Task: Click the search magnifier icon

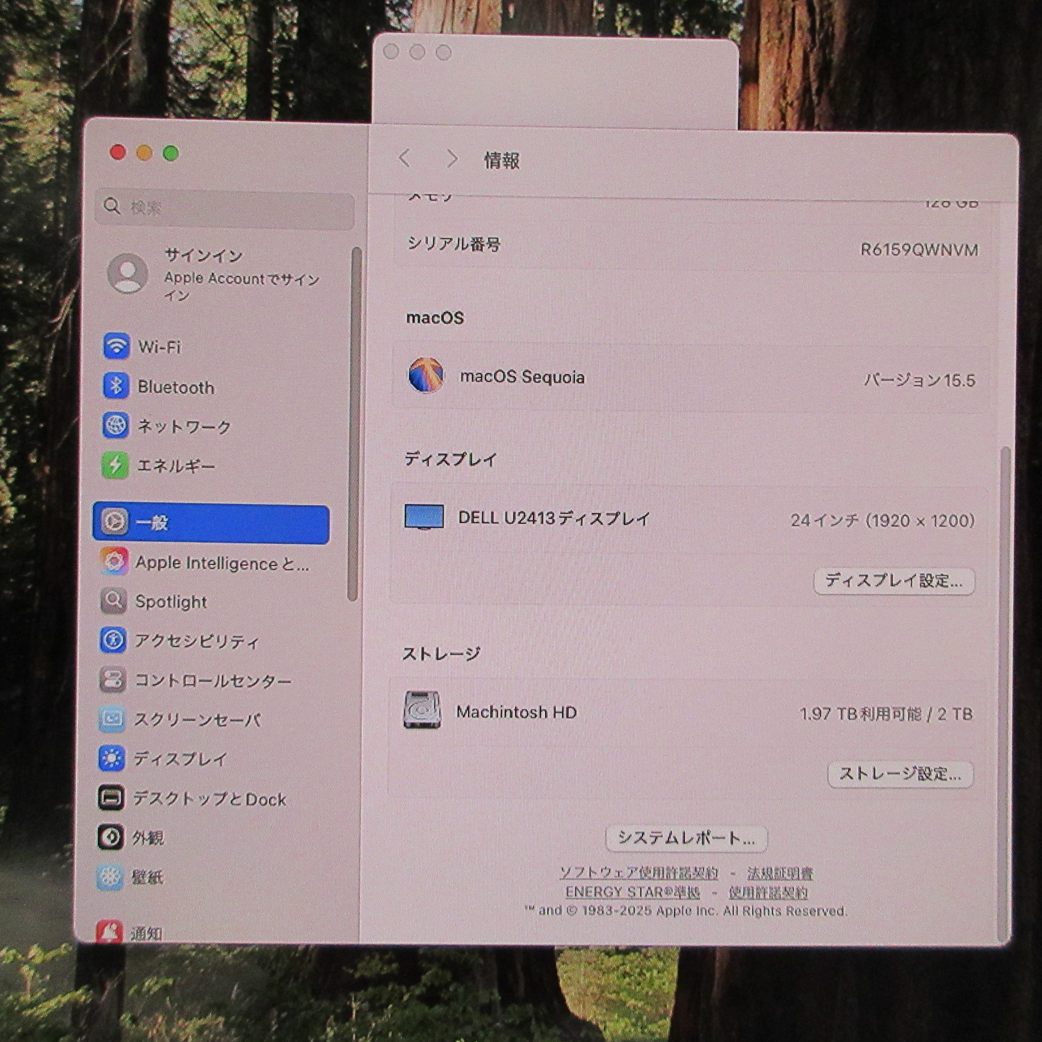Action: click(x=112, y=206)
